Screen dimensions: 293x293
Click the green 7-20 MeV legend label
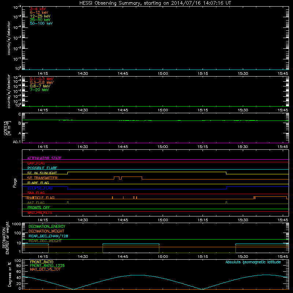click(40, 90)
